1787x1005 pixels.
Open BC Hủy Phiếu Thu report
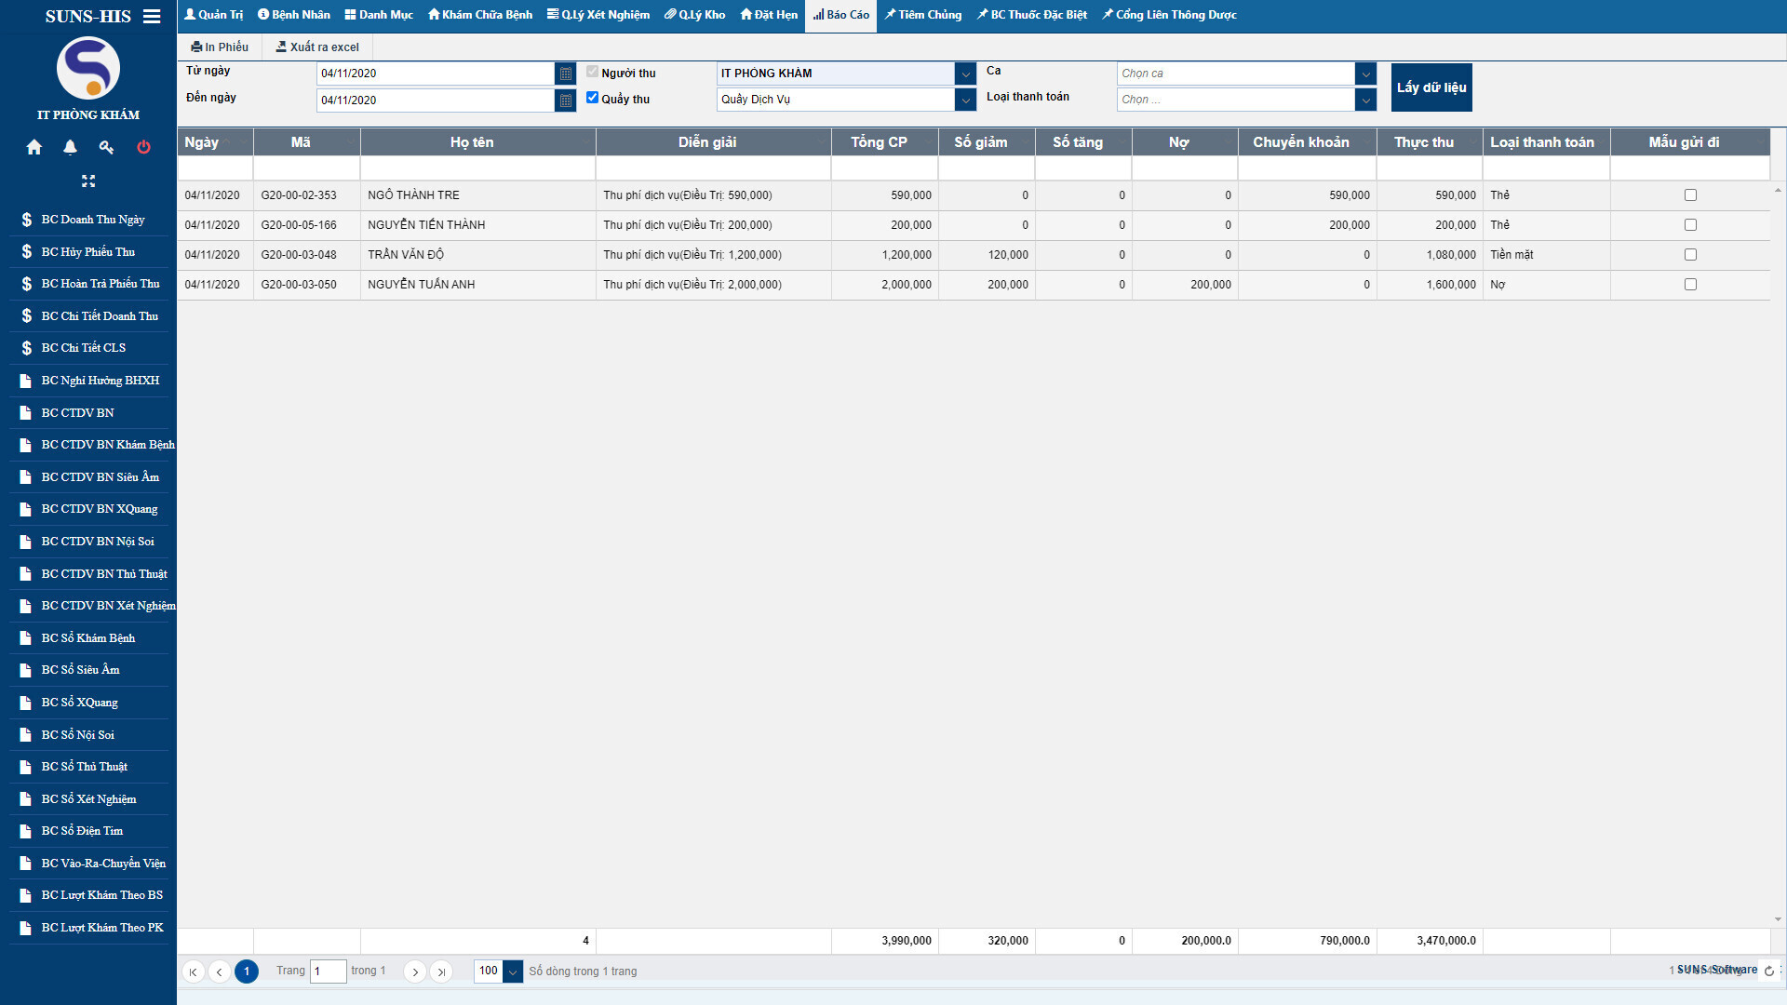pos(87,252)
